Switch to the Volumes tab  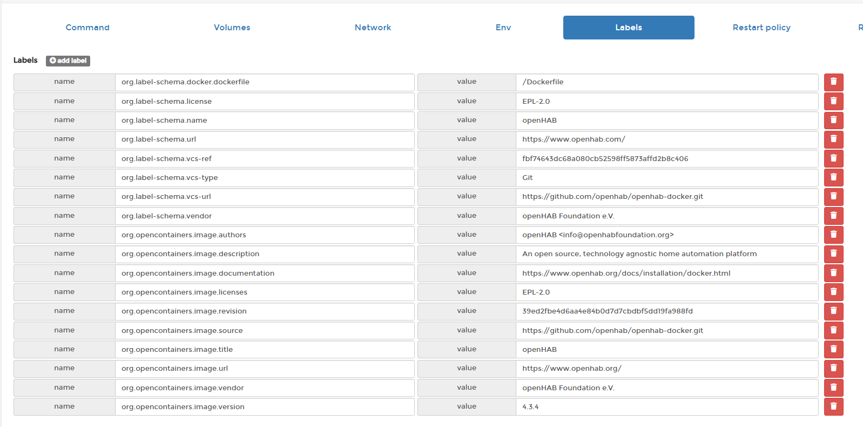[232, 28]
